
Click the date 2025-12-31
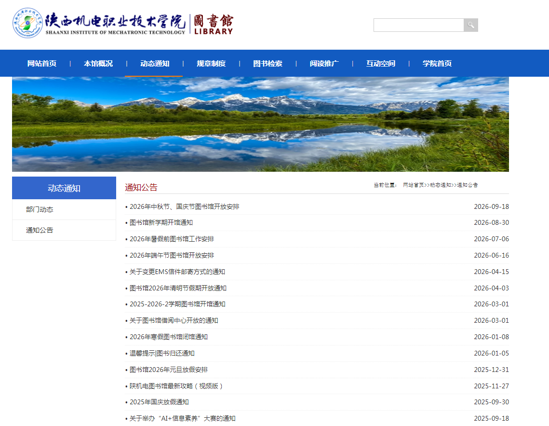pyautogui.click(x=491, y=370)
